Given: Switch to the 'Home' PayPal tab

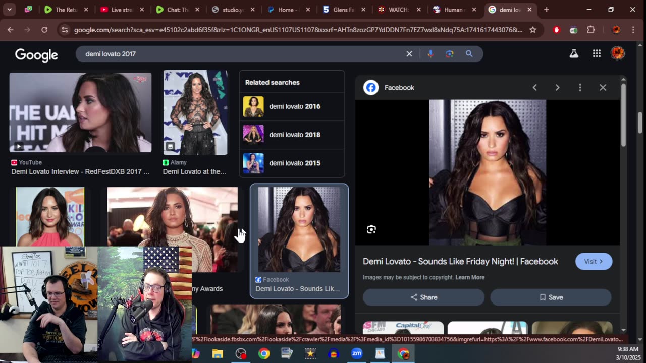Looking at the screenshot, I should [x=289, y=10].
